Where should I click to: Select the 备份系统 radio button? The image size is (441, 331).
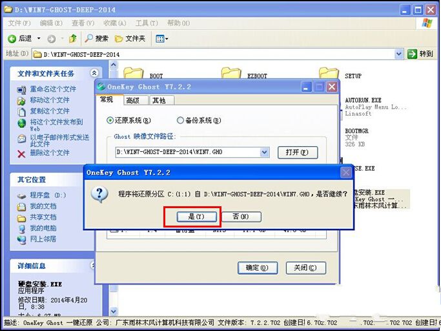pos(180,120)
